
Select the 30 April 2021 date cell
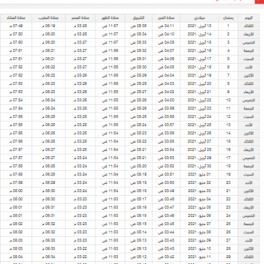click(199, 166)
